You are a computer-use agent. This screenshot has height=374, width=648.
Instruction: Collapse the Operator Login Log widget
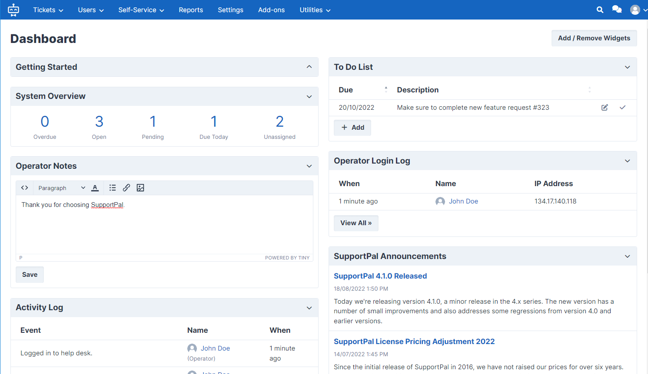pos(628,161)
